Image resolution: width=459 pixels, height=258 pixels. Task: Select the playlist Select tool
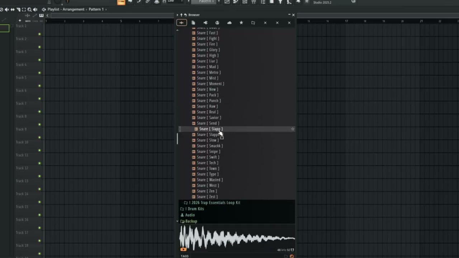(x=24, y=10)
